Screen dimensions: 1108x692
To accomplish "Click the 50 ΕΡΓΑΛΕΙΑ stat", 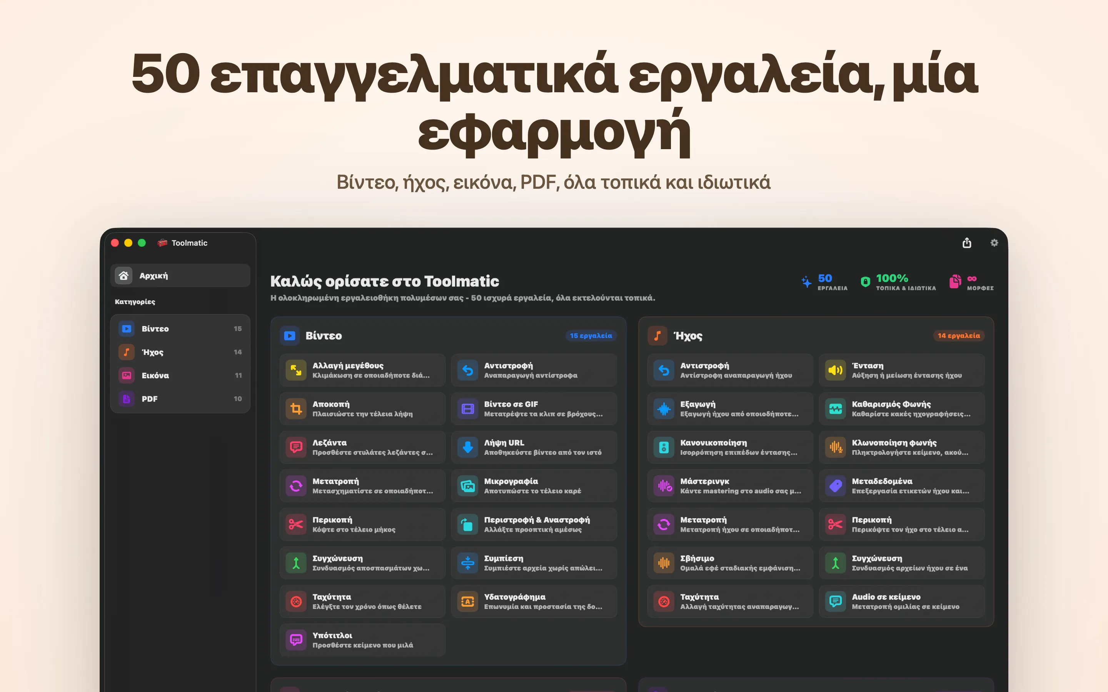I will (824, 282).
